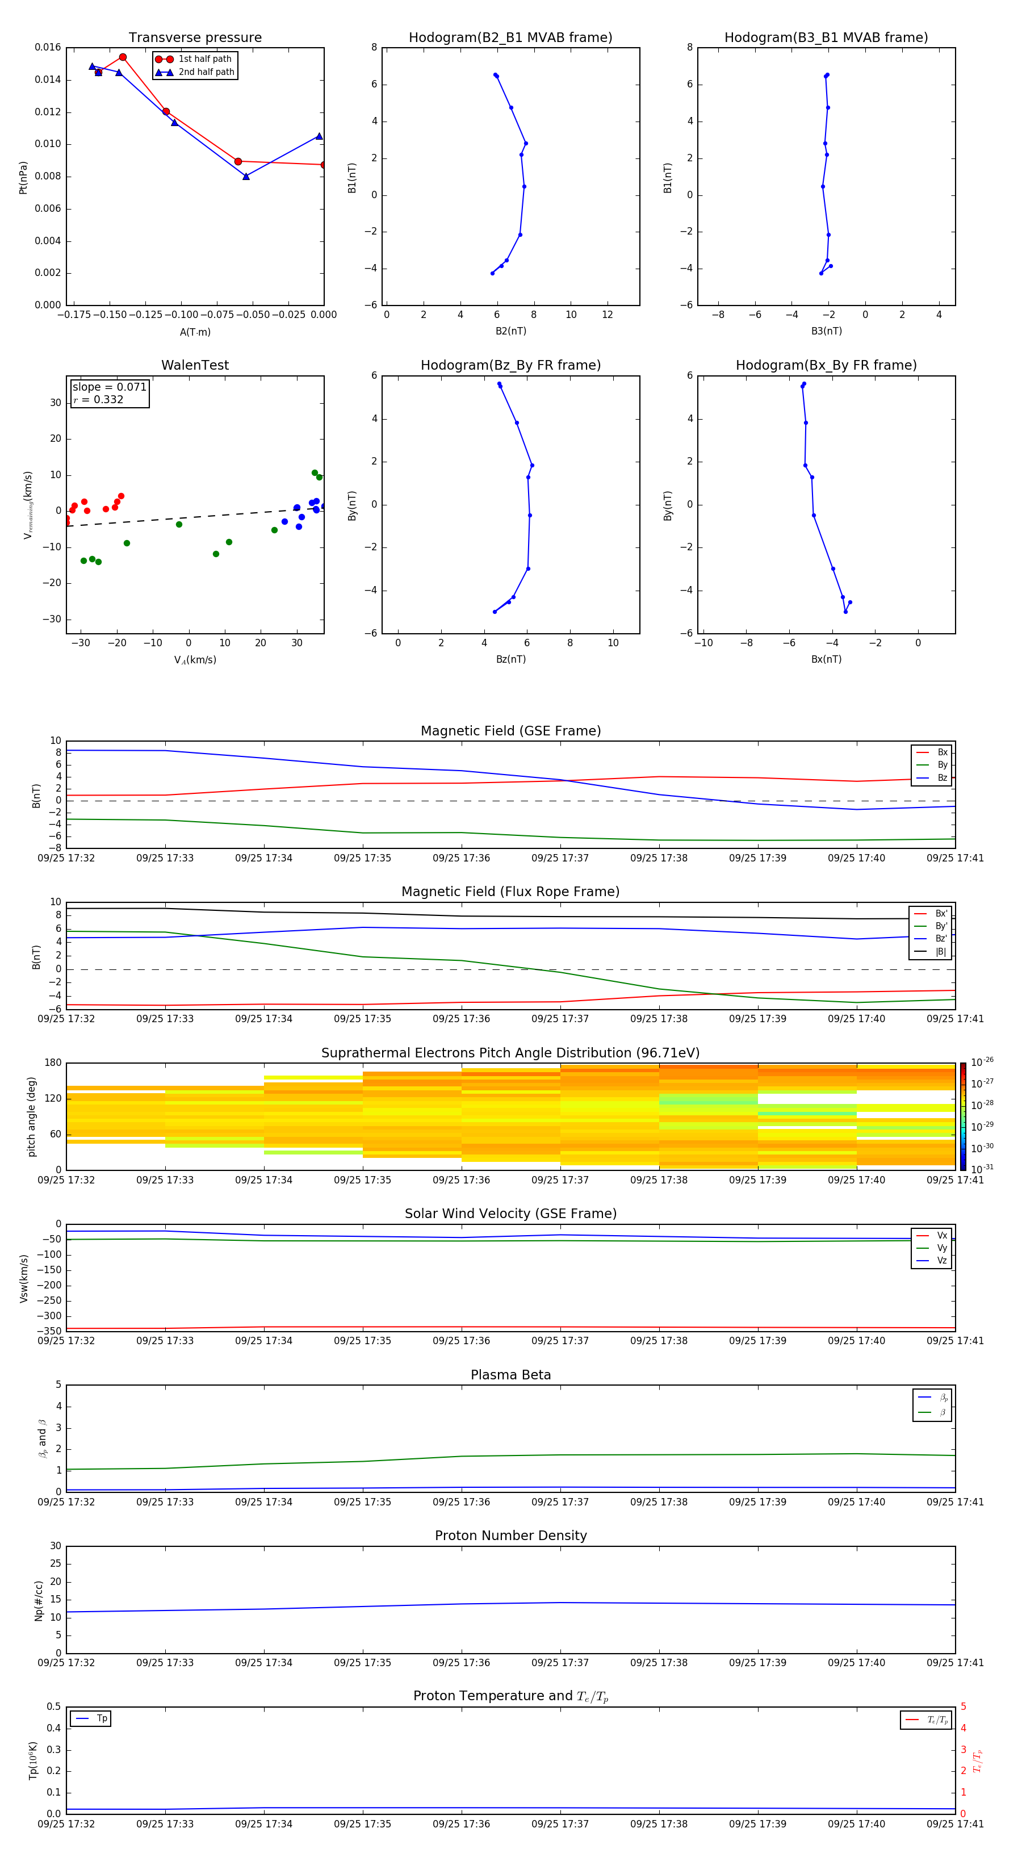The width and height of the screenshot is (1022, 1874).
Task: Click the 'V_remaining(km/s)' y-axis label
Action: pyautogui.click(x=28, y=505)
